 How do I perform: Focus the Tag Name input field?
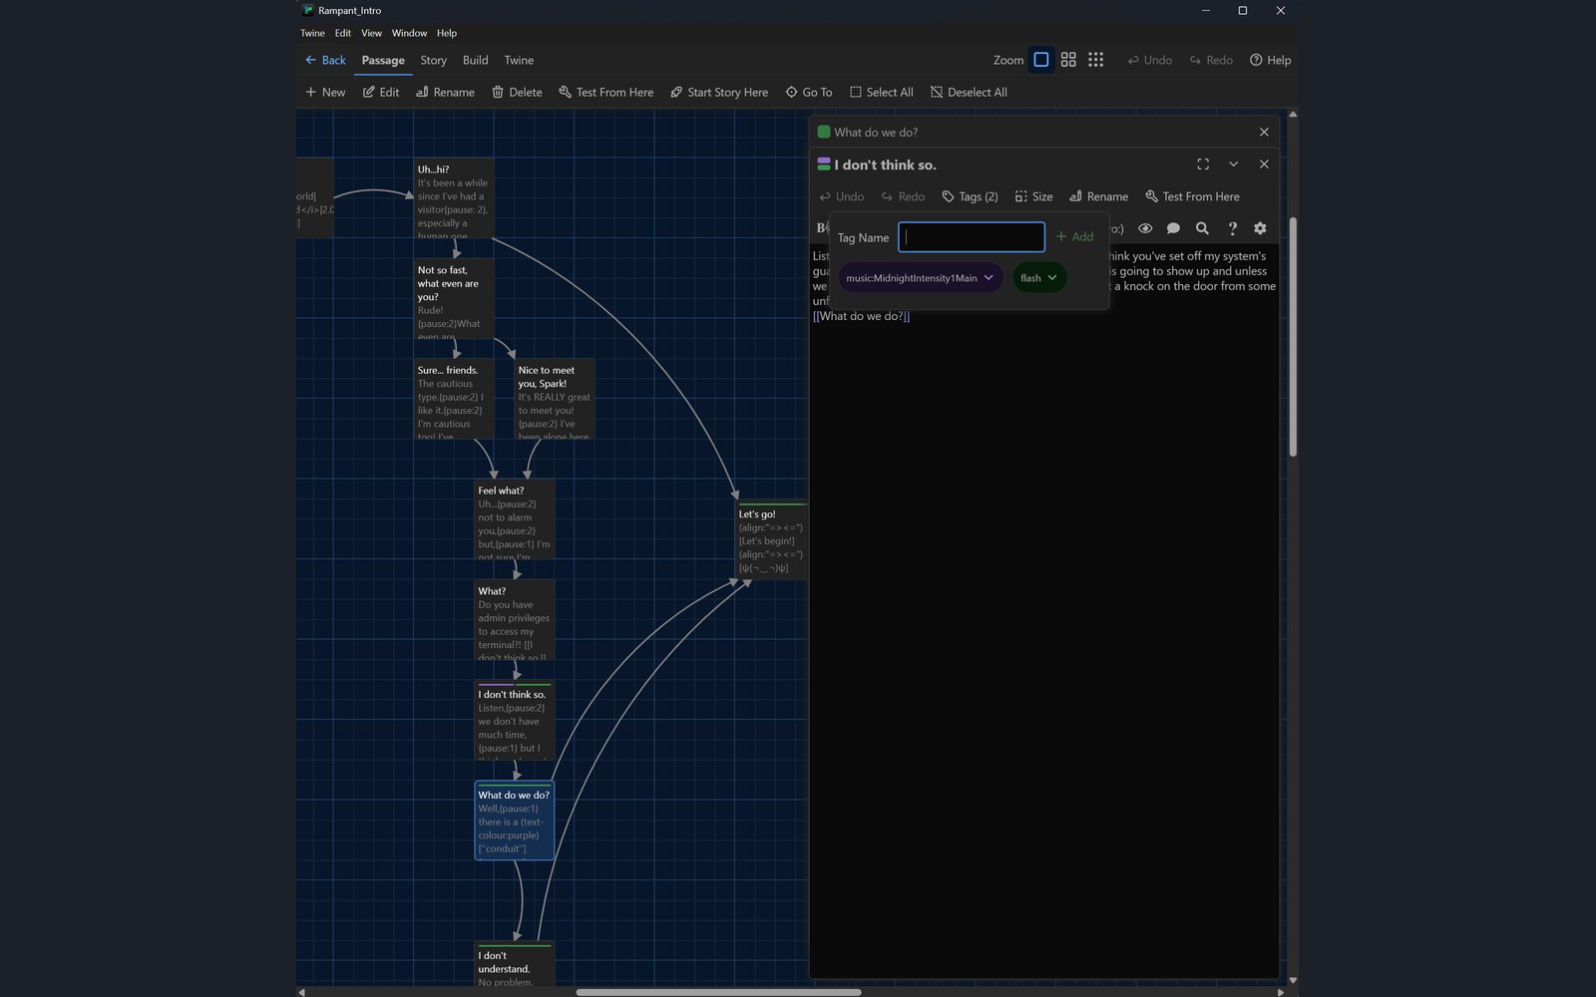[x=972, y=237]
